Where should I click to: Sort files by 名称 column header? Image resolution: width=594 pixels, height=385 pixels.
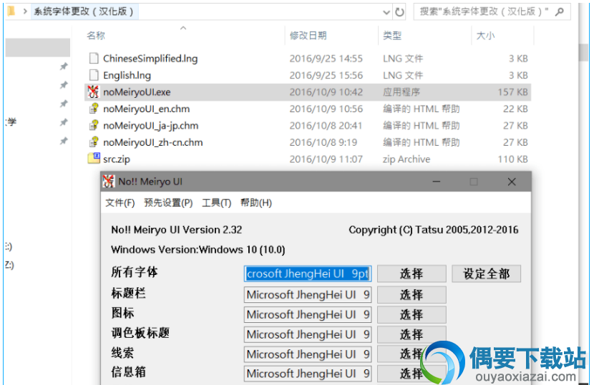point(96,36)
